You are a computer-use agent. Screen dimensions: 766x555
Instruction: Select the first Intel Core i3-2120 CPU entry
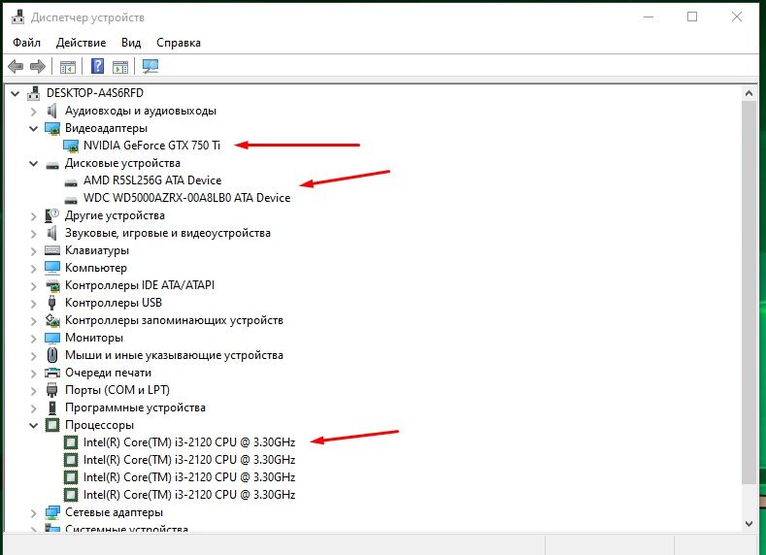pyautogui.click(x=189, y=442)
